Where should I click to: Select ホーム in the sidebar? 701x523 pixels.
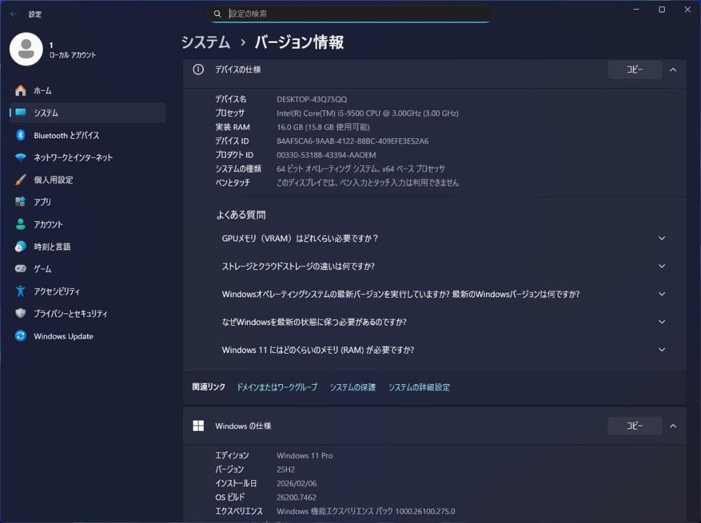[42, 90]
